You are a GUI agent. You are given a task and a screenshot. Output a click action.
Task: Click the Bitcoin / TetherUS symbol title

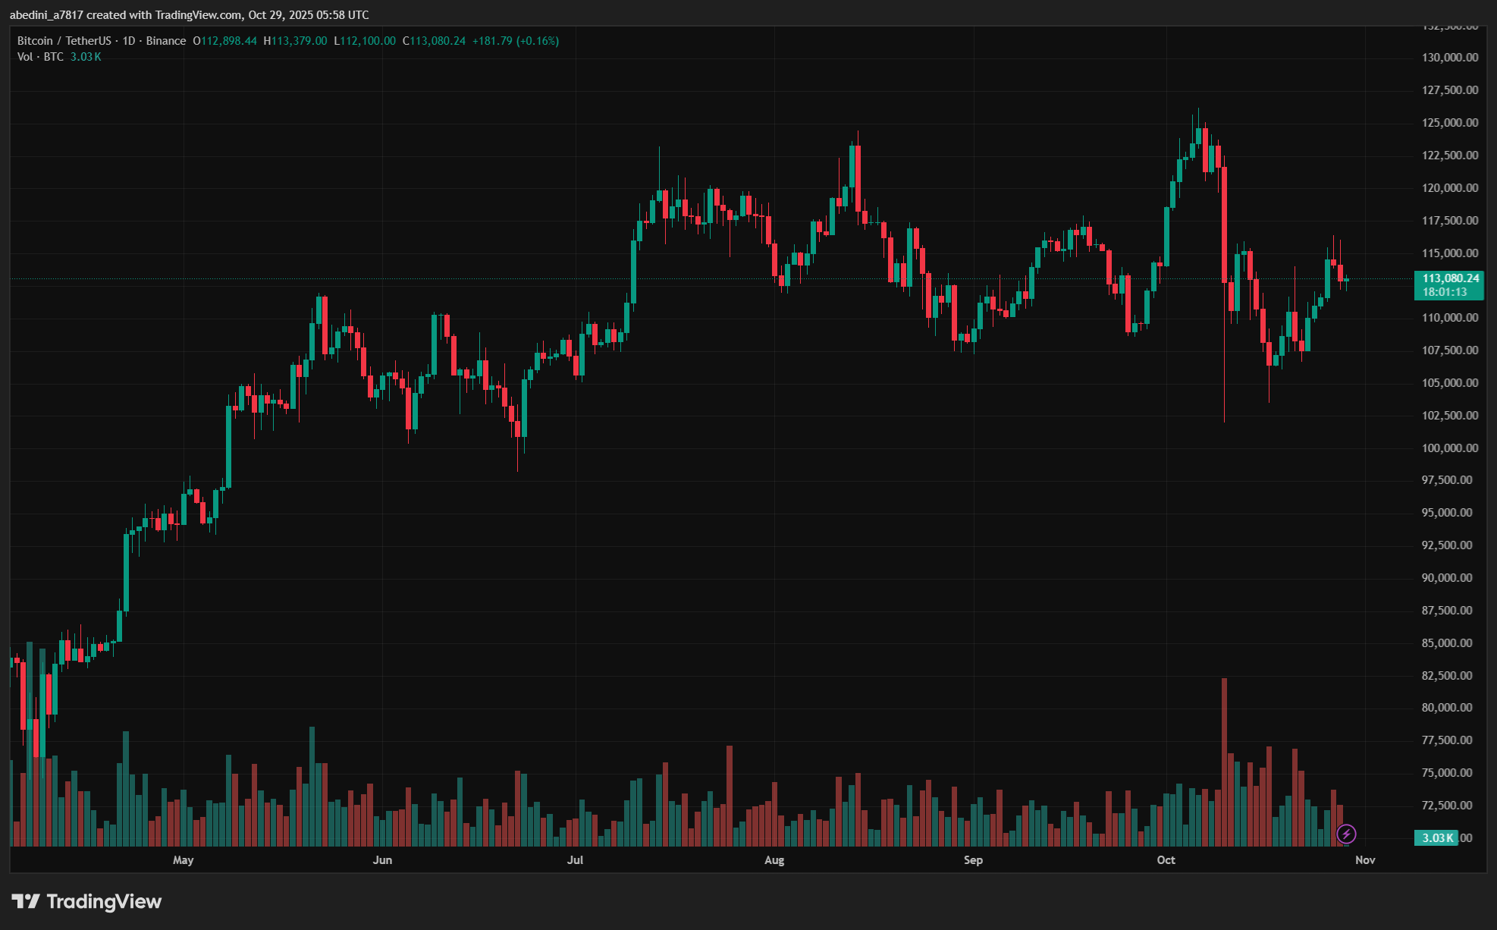64,41
